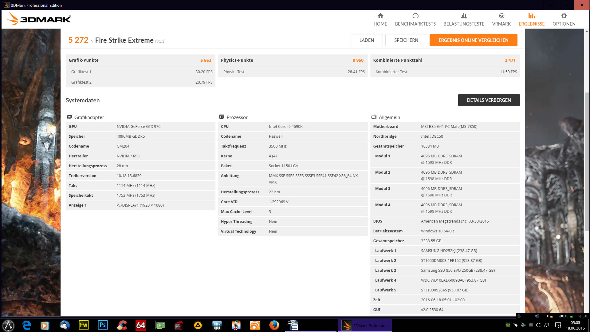The image size is (590, 332).
Task: Open the volume control in tray
Action: coord(538,325)
